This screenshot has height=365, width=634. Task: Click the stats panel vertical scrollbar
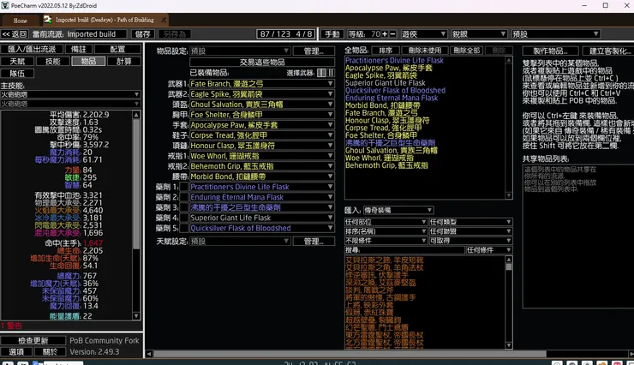coord(136,184)
